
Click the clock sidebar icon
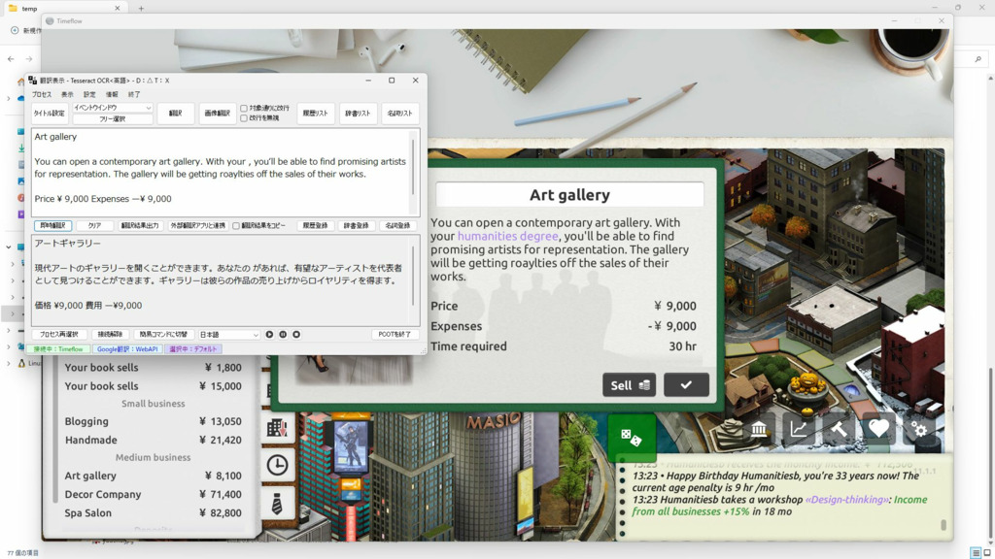[277, 465]
